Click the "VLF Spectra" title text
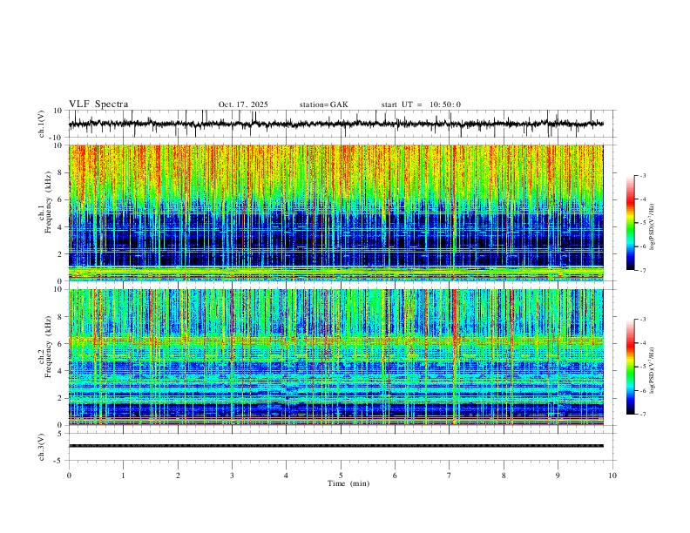This screenshot has width=690, height=533. pos(98,105)
